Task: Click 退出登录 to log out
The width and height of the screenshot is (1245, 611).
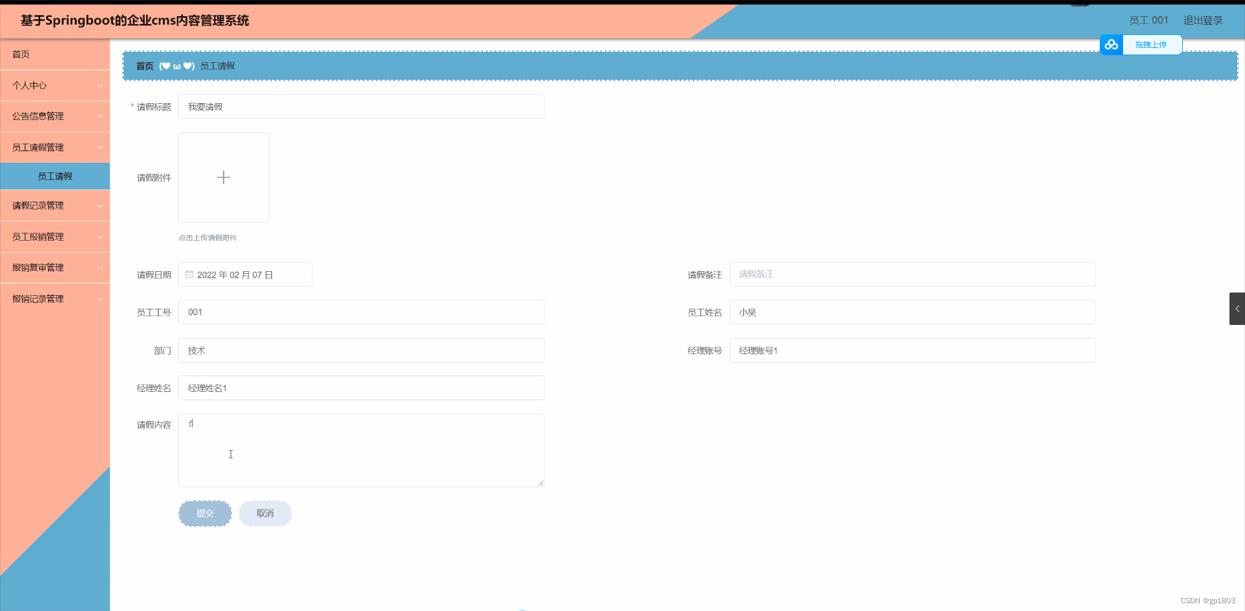Action: tap(1203, 20)
